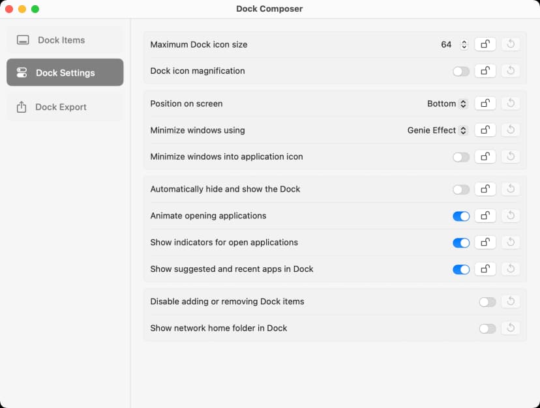Toggle Automatically hide and show the Dock

click(461, 190)
